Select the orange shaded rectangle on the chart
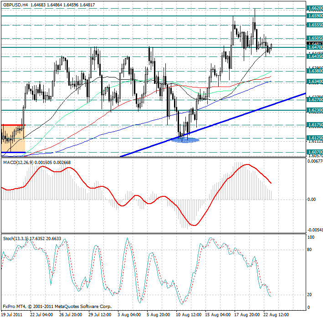This screenshot has height=318, width=323. (x=13, y=138)
